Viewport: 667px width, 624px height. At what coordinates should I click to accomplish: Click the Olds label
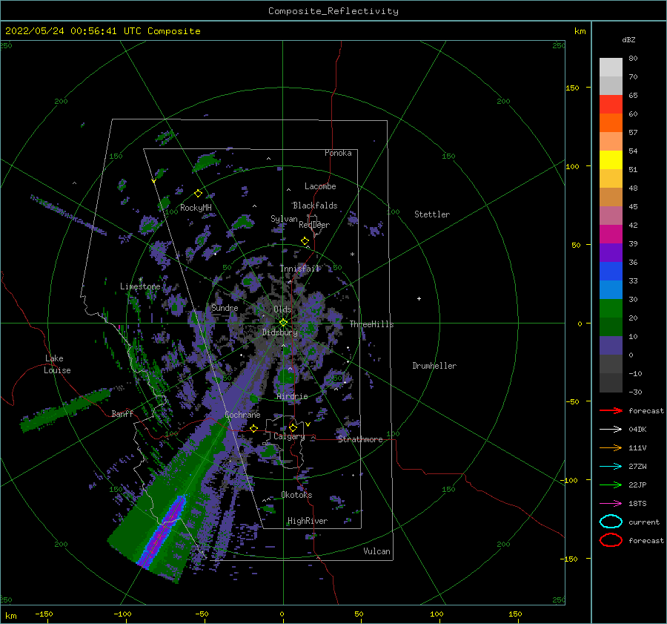[282, 309]
